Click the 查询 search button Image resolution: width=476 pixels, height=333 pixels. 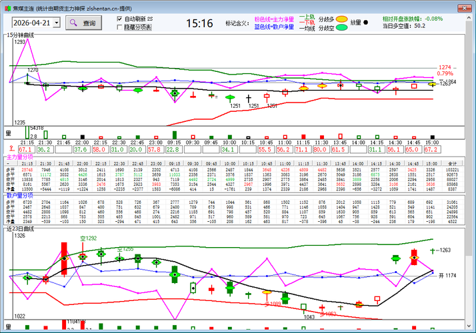83,23
